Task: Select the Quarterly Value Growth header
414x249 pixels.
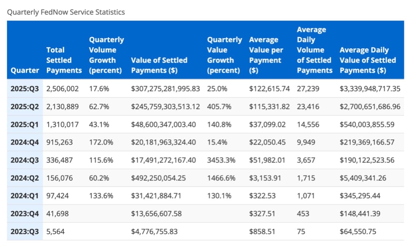Action: tap(224, 55)
